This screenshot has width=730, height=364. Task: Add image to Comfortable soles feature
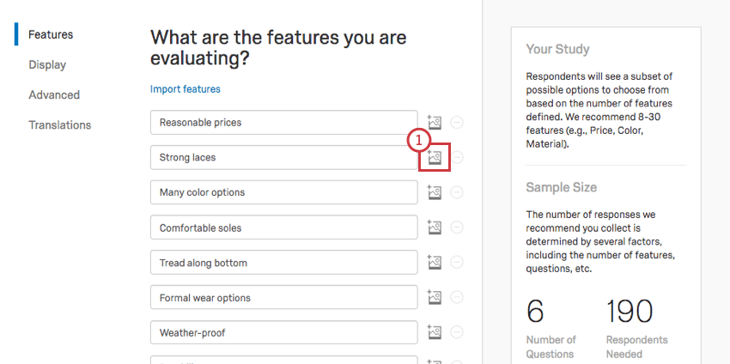[435, 227]
